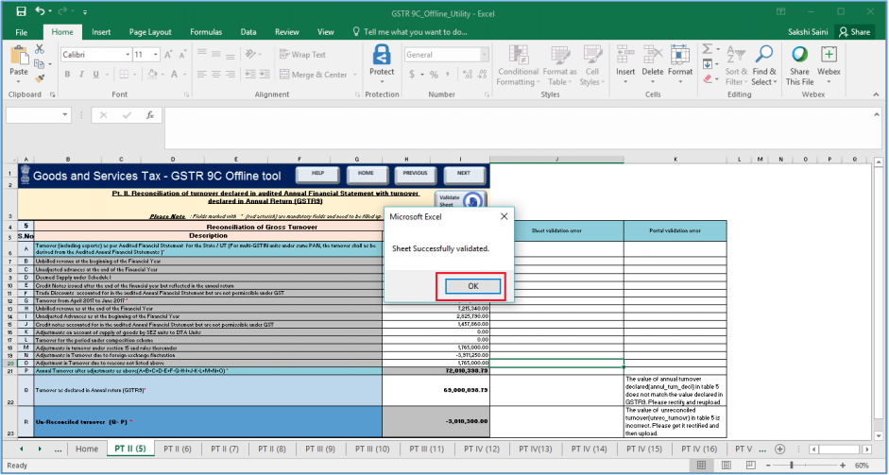This screenshot has height=475, width=889.
Task: Toggle Center horizontal alignment
Action: [x=216, y=75]
